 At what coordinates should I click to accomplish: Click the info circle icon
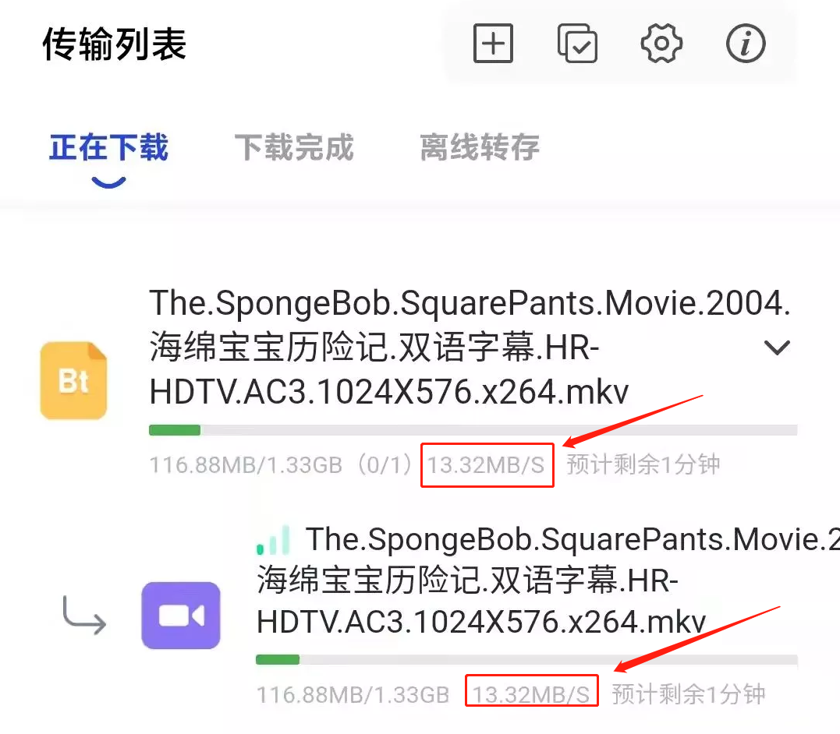pyautogui.click(x=746, y=44)
